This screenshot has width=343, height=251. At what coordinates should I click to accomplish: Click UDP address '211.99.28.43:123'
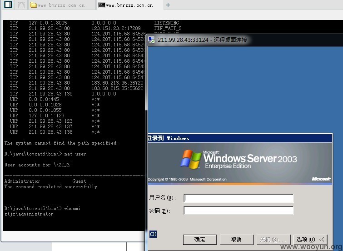50,121
